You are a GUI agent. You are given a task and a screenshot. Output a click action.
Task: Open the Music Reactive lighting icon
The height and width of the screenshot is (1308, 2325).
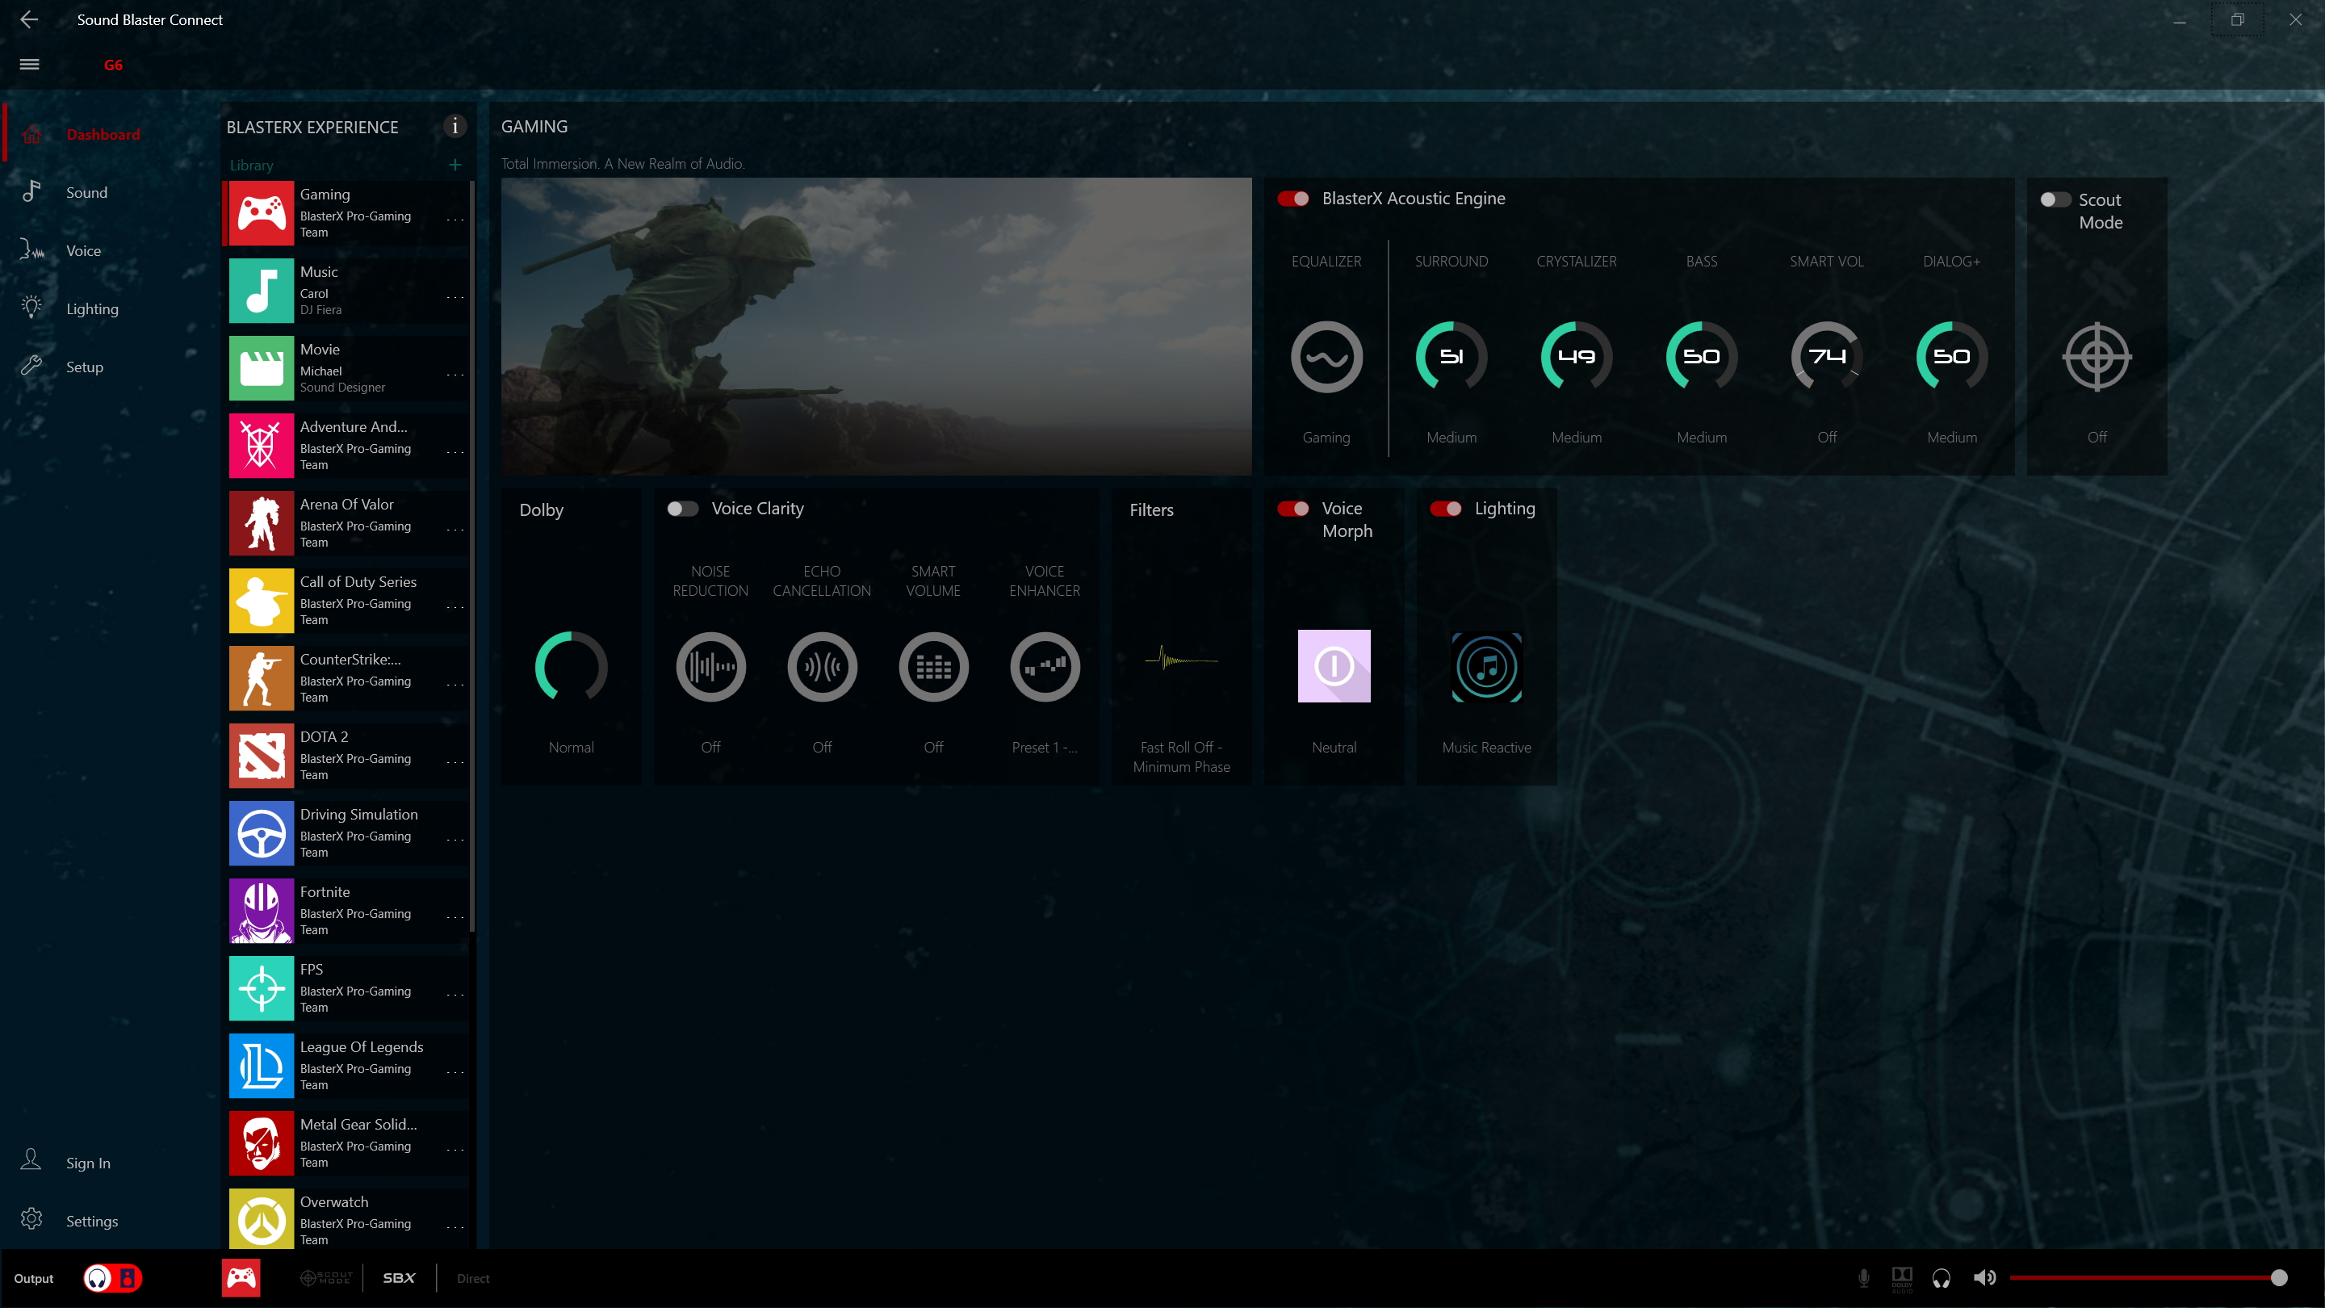pos(1486,667)
